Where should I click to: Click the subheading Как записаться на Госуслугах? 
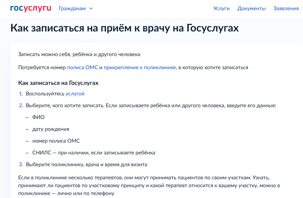click(58, 83)
